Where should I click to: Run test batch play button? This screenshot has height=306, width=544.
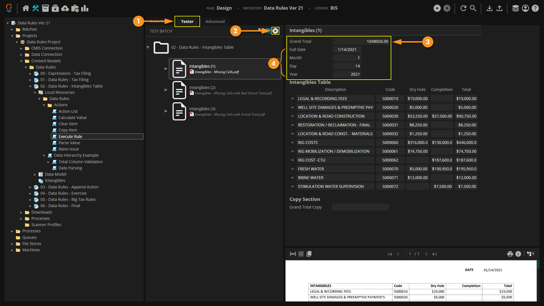pyautogui.click(x=275, y=31)
